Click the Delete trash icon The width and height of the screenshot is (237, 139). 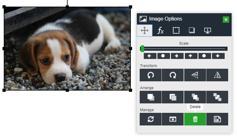coord(195,119)
